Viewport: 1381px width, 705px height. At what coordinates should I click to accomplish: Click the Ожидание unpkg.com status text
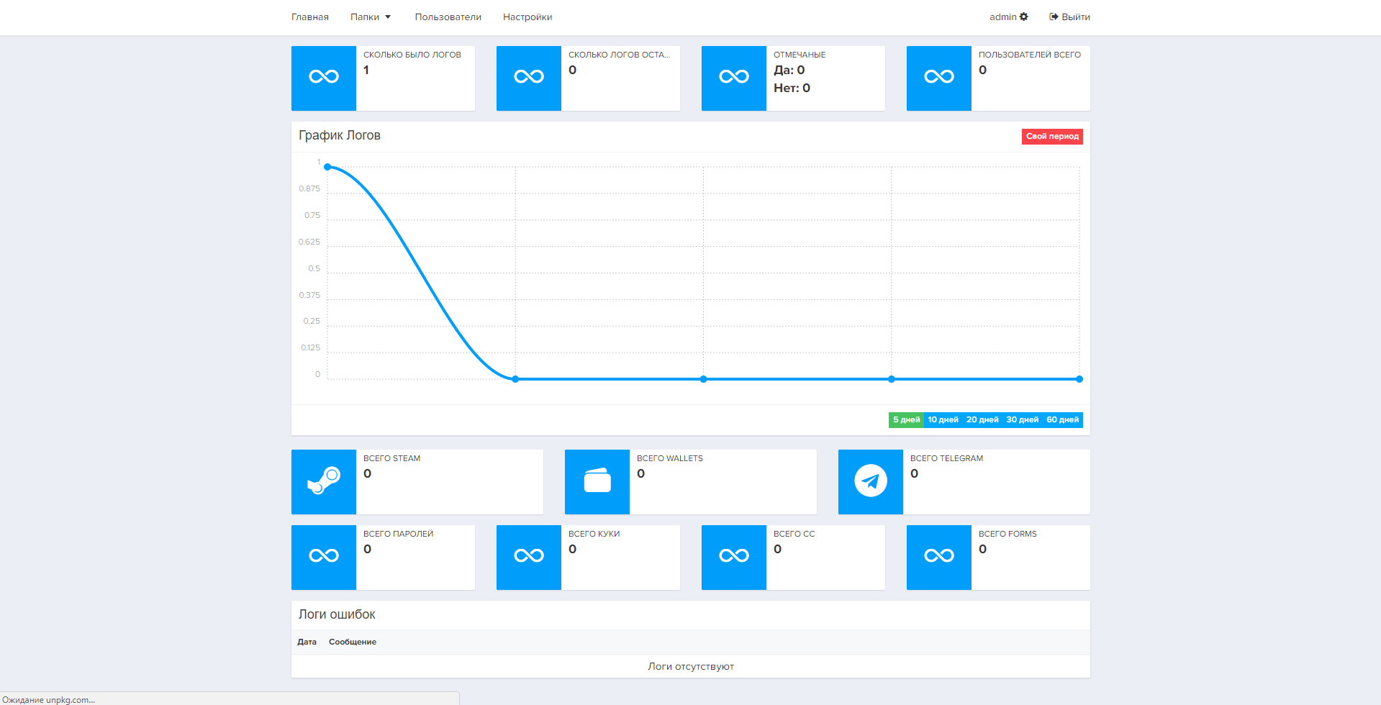point(49,700)
